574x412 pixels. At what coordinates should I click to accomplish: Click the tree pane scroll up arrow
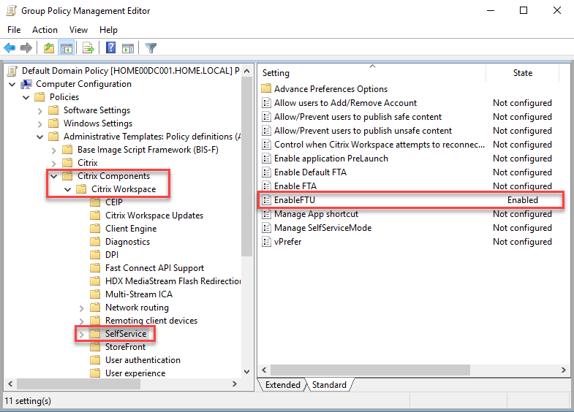[x=246, y=71]
